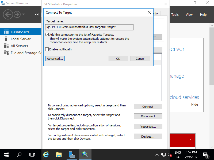214x160 pixels.
Task: Hide the Server Manager welcome tile
Action: pos(194,105)
